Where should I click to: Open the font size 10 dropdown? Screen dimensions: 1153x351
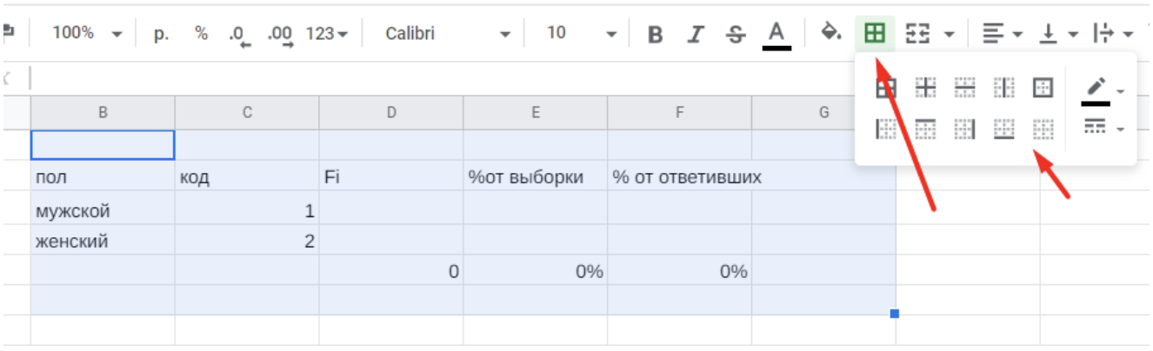(581, 33)
